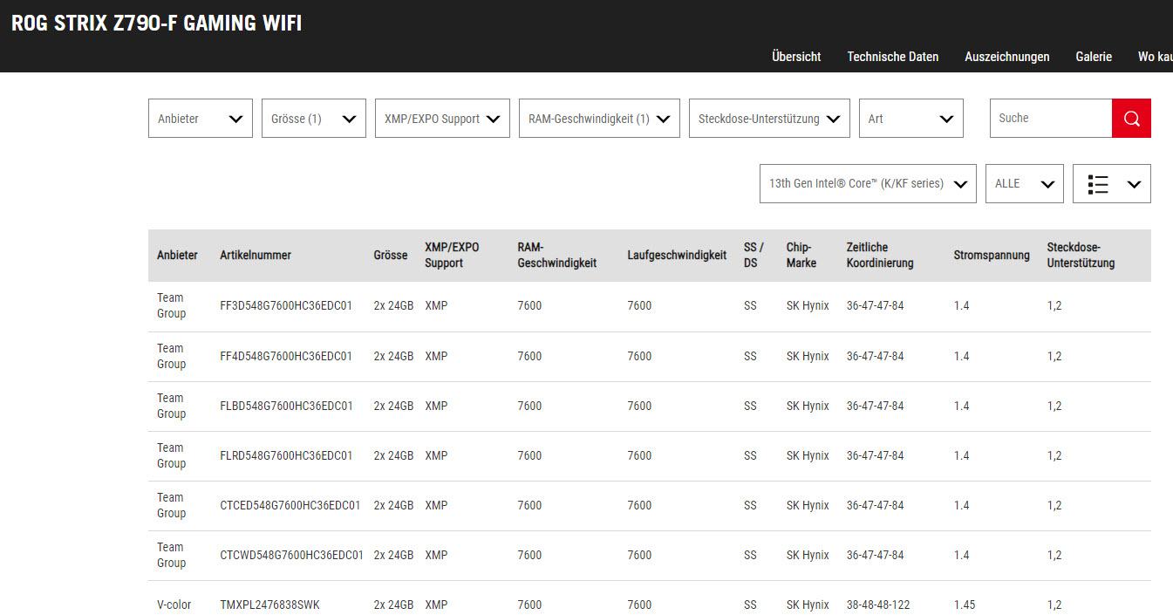Image resolution: width=1173 pixels, height=615 pixels.
Task: Select part number FLBD548G7600HC36EDC01
Action: (x=287, y=407)
